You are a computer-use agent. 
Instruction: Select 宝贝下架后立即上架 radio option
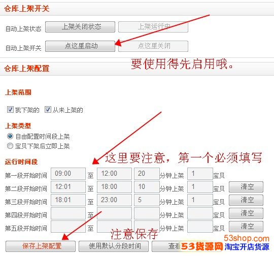click(10, 146)
